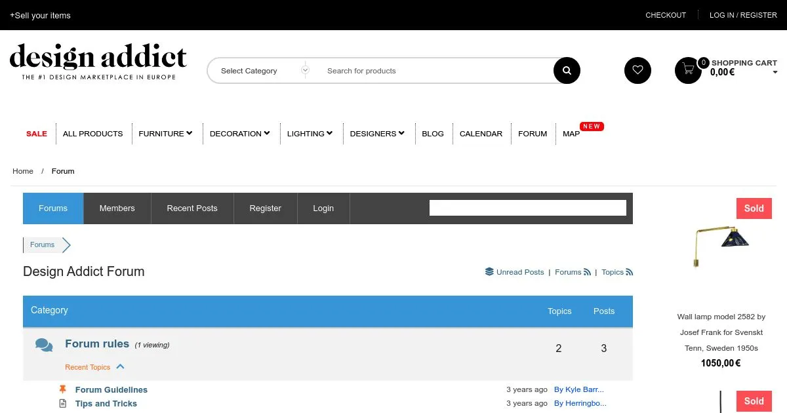Switch to the Recent Posts tab

point(192,208)
